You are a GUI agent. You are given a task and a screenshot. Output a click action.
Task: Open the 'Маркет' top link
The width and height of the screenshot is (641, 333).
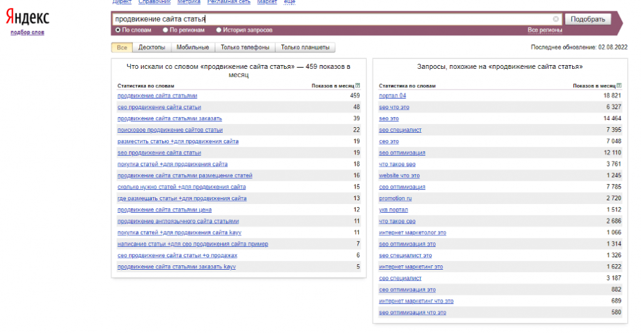click(267, 2)
